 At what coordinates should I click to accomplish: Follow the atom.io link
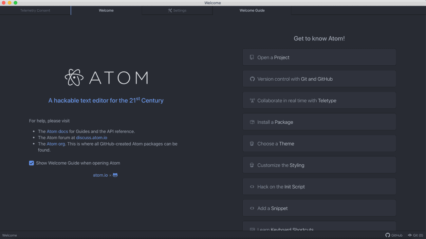coord(100,175)
